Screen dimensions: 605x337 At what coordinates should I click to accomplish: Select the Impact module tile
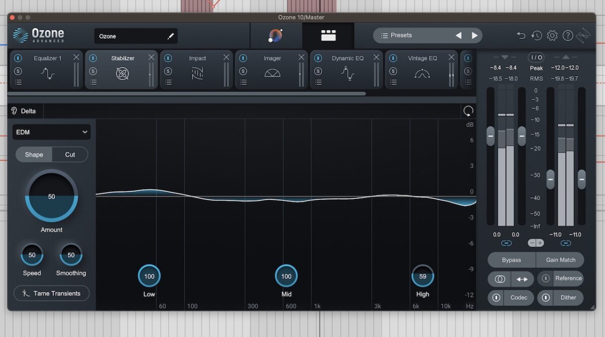[x=197, y=70]
